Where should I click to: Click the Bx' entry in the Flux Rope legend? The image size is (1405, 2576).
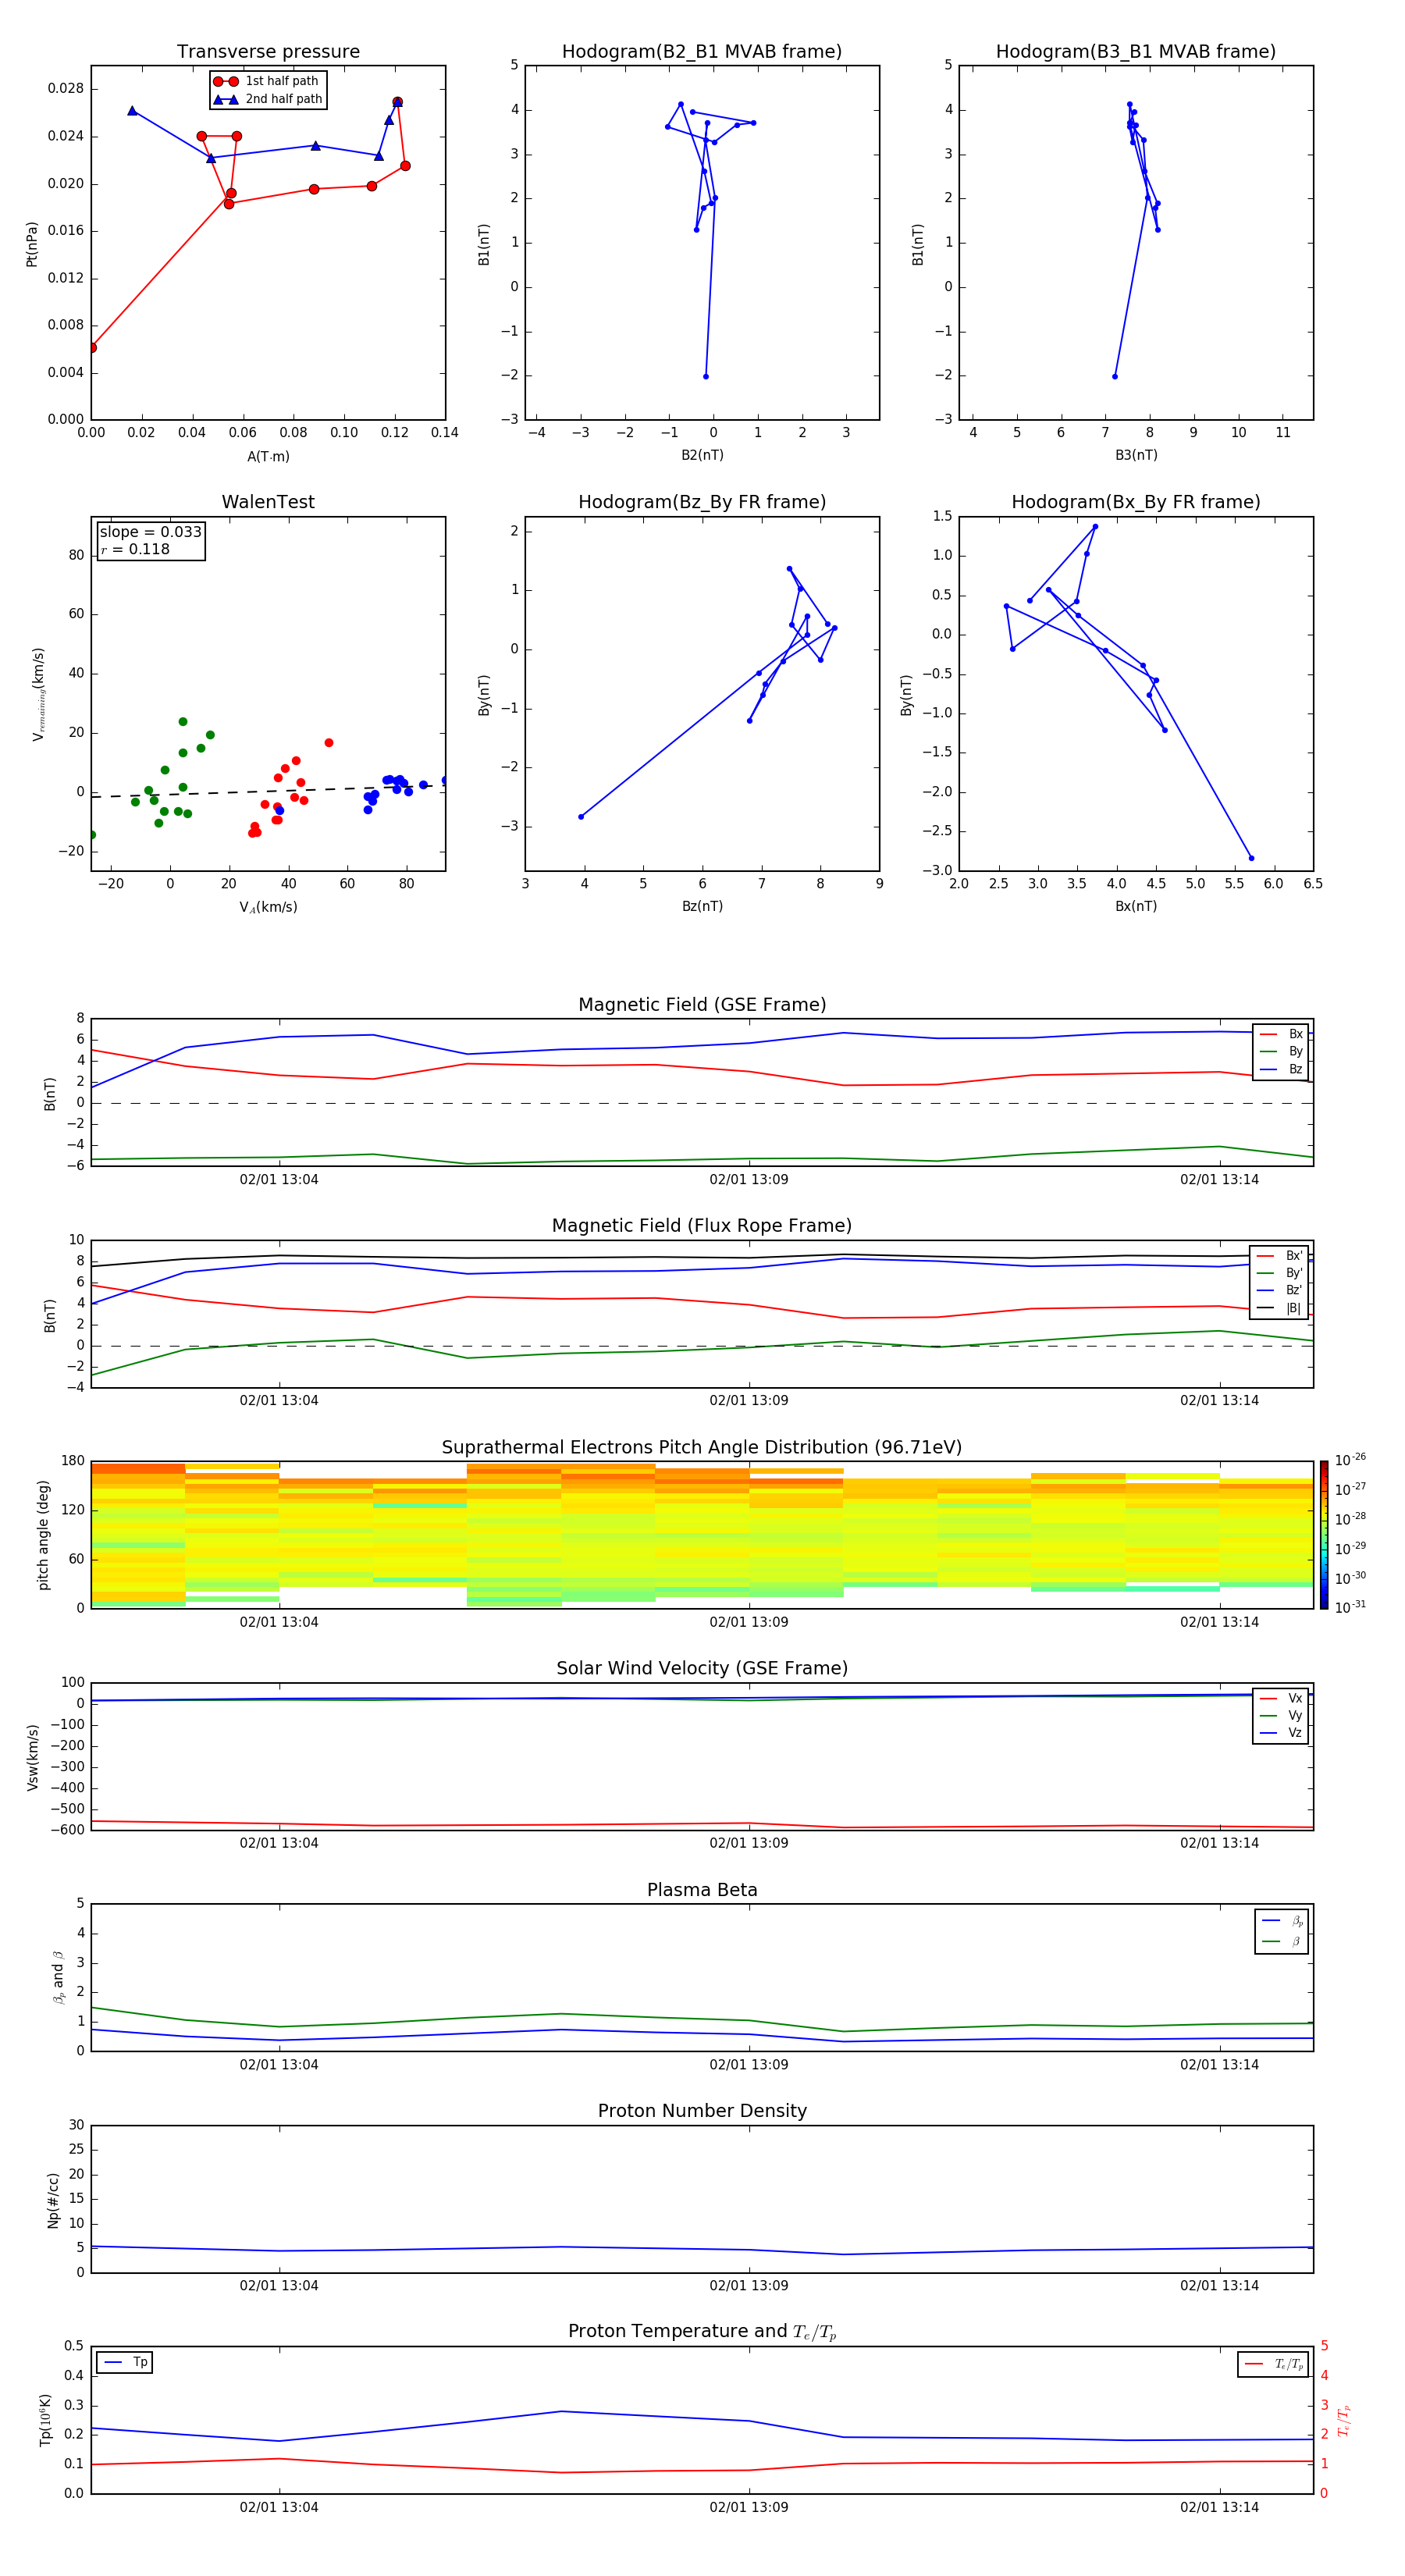point(1280,1256)
